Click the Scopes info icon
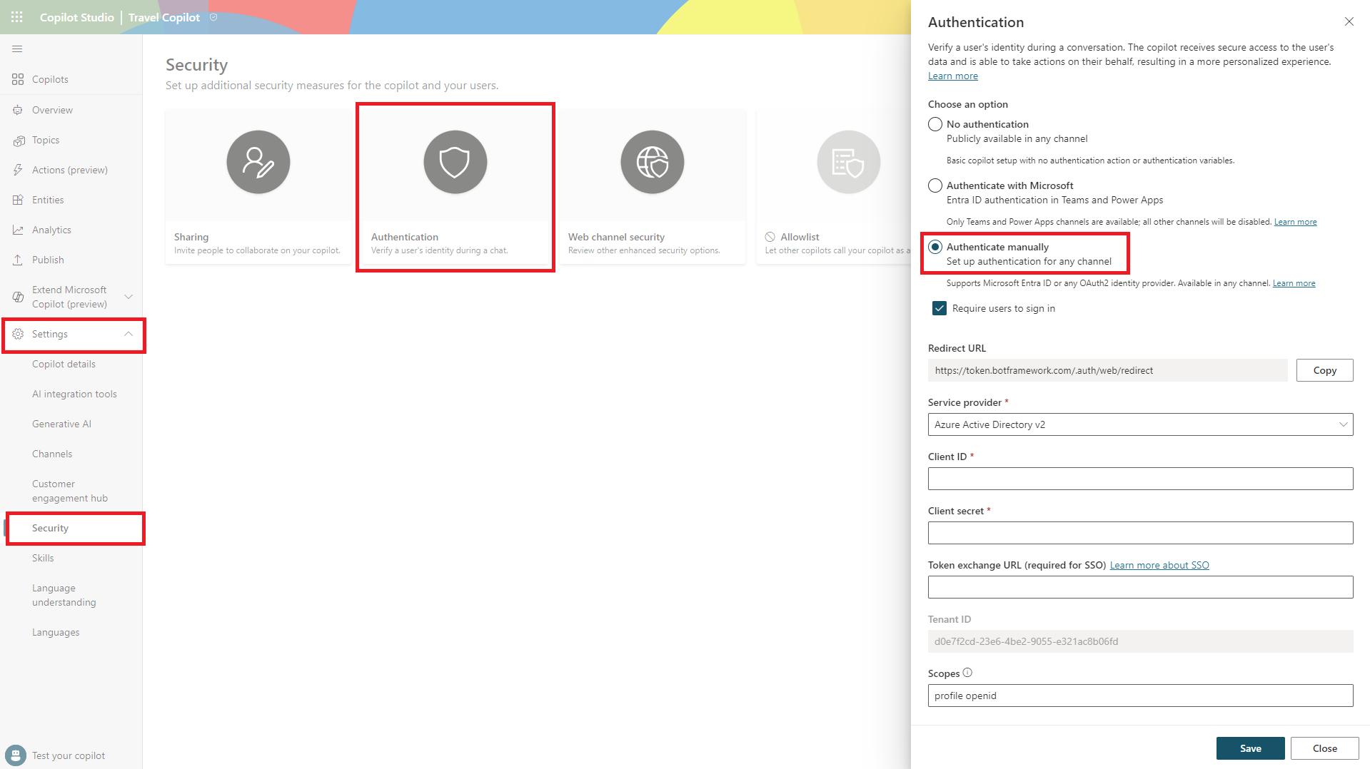The image size is (1370, 769). click(967, 673)
